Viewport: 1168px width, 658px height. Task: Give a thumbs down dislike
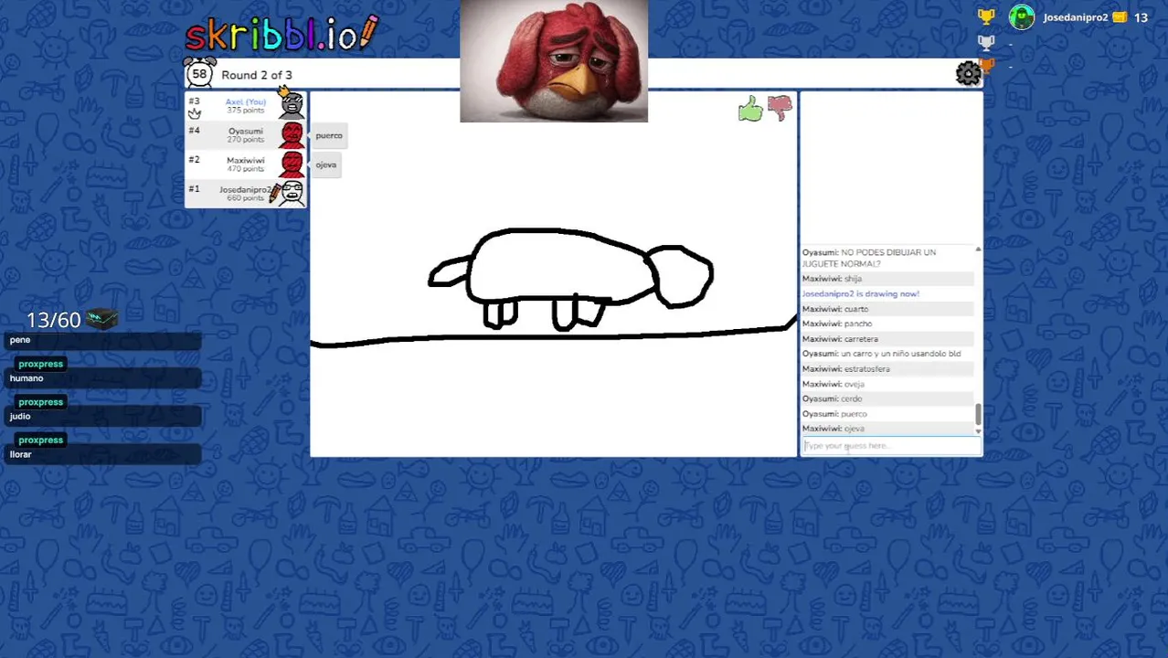coord(780,109)
